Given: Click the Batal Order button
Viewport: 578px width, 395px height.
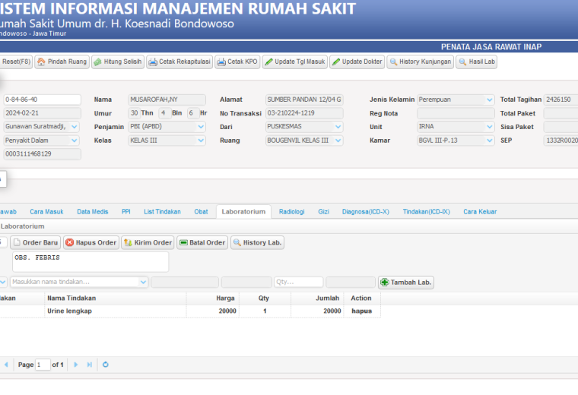Looking at the screenshot, I should click(x=202, y=242).
